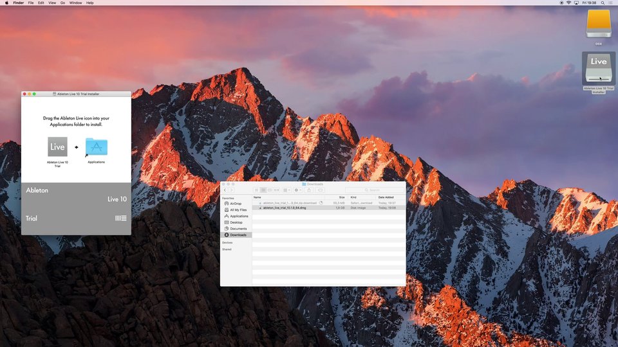Select the Ableton Live 10 Trial app icon
This screenshot has width=618, height=347.
coord(57,147)
